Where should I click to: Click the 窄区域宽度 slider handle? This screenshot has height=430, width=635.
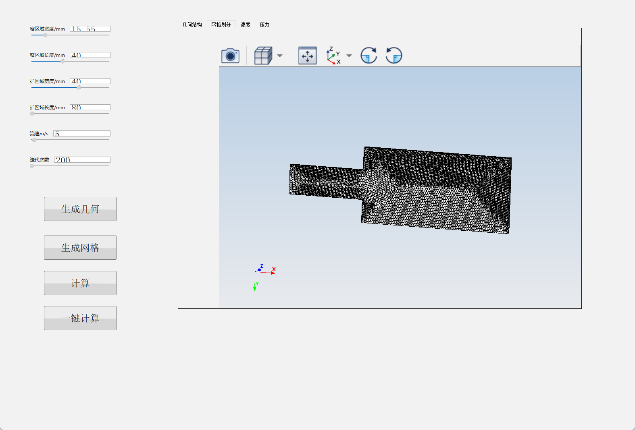coord(45,35)
